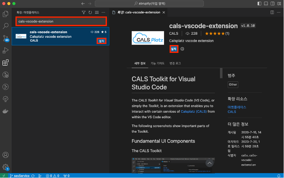
Task: Install extension from the details page button
Action: coord(174,49)
